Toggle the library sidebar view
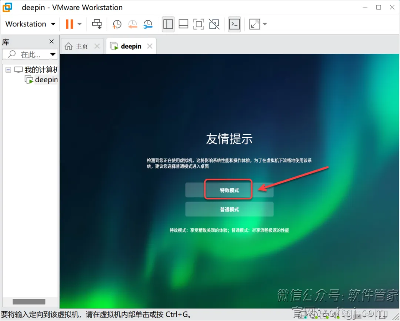 point(168,24)
